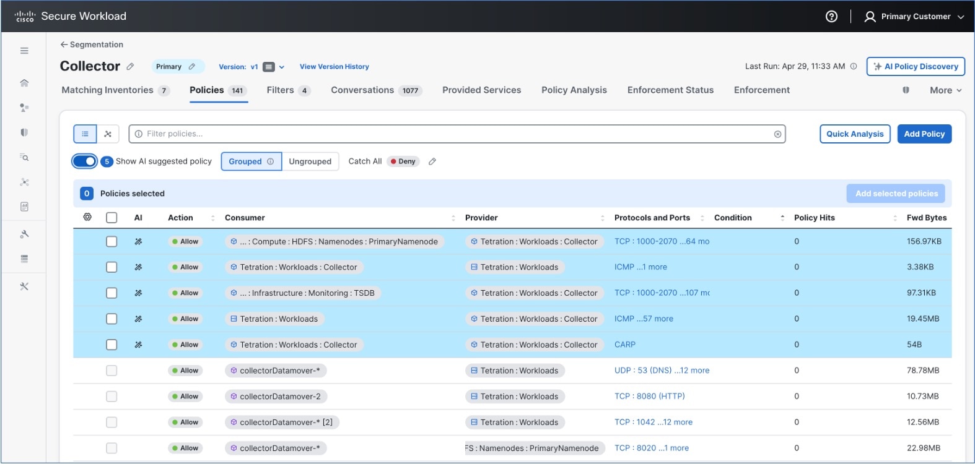
Task: Open the hamburger navigation menu
Action: pos(24,51)
